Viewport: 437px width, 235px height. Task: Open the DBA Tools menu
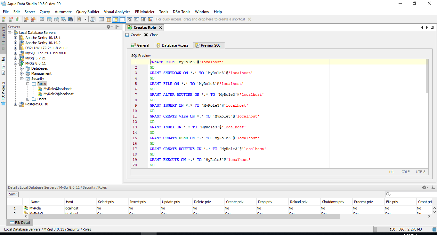coord(182,12)
